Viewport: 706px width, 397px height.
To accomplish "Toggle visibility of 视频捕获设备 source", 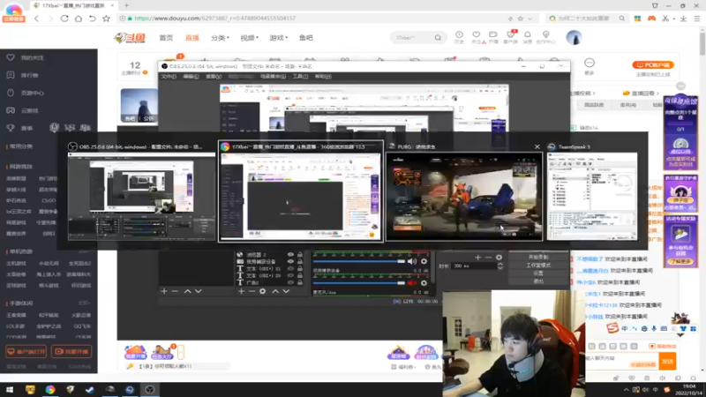I will click(290, 261).
